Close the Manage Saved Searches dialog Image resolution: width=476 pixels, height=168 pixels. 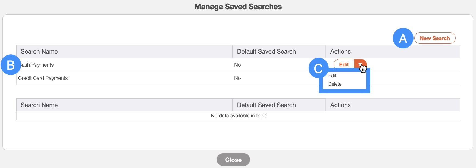click(x=233, y=160)
